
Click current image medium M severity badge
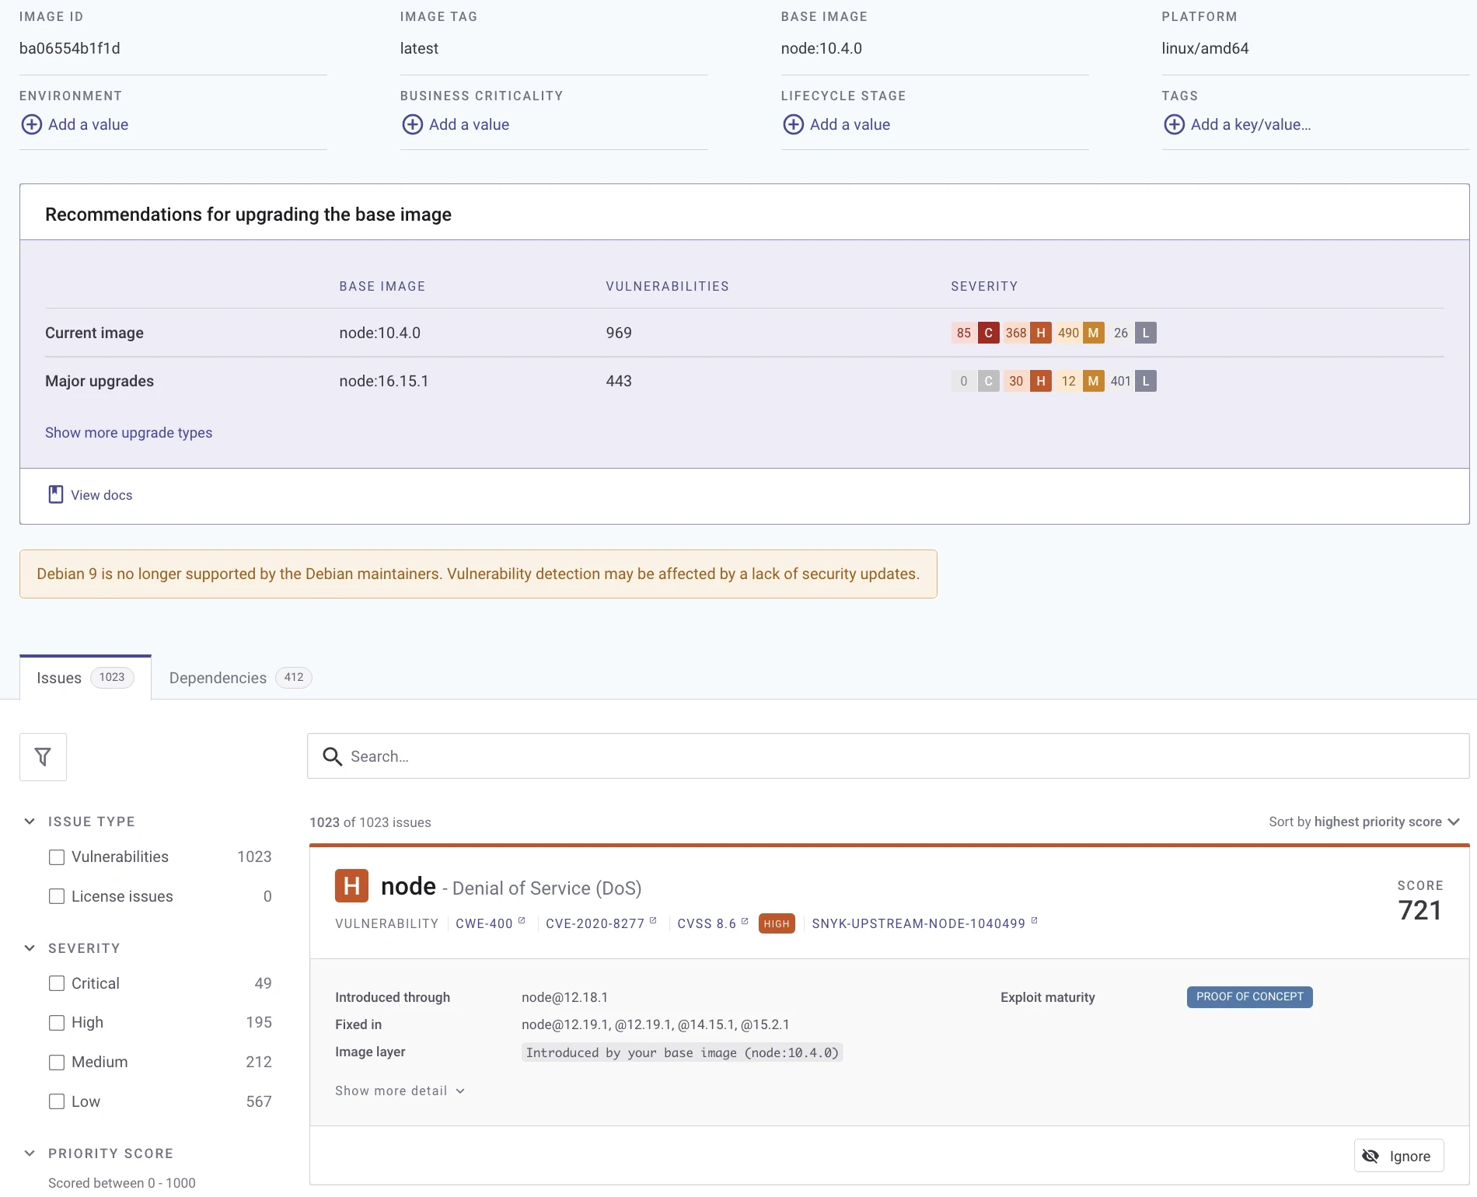tap(1093, 333)
